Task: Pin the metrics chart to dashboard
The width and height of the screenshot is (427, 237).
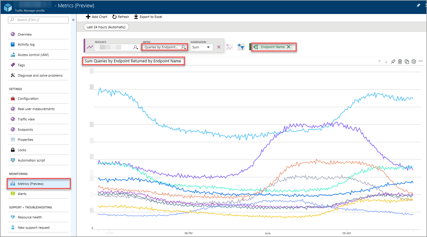Action: [x=393, y=61]
